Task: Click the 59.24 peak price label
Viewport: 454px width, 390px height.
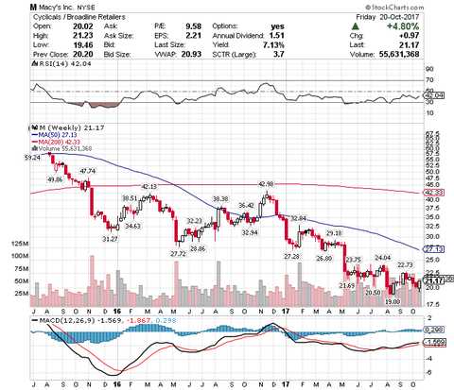Action: (x=33, y=158)
